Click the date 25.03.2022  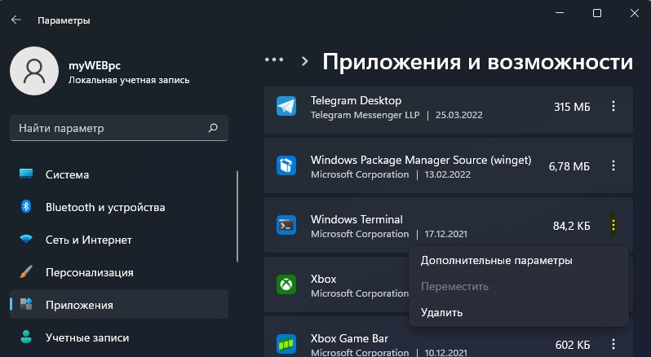point(459,115)
